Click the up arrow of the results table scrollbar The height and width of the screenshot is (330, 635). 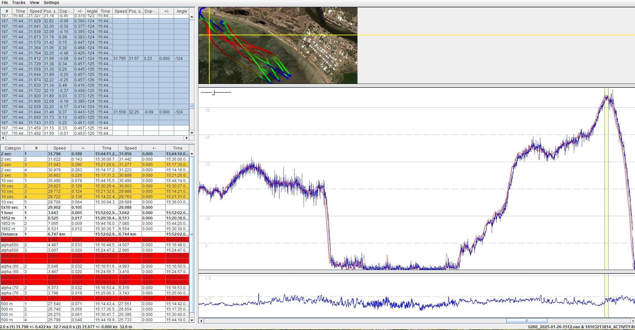tap(192, 154)
